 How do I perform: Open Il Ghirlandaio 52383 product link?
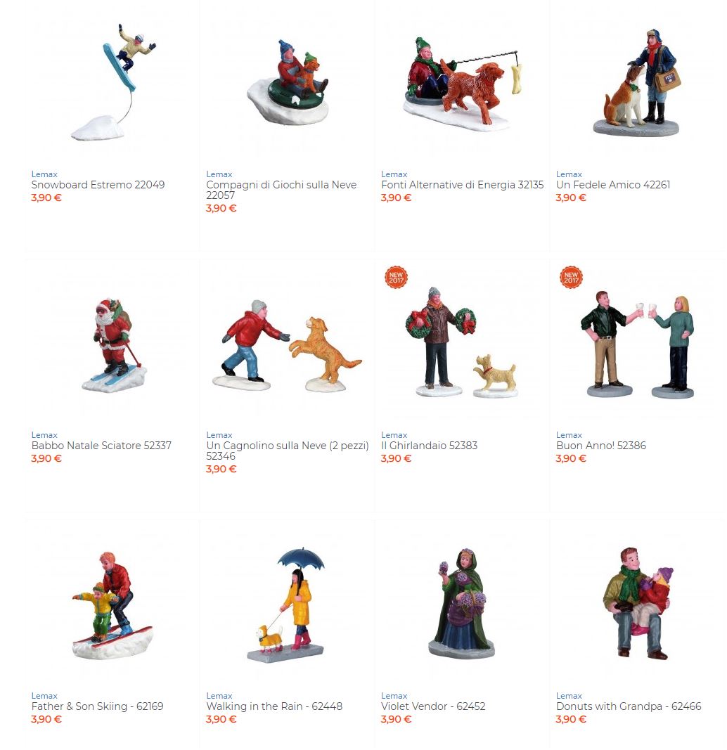[x=429, y=446]
